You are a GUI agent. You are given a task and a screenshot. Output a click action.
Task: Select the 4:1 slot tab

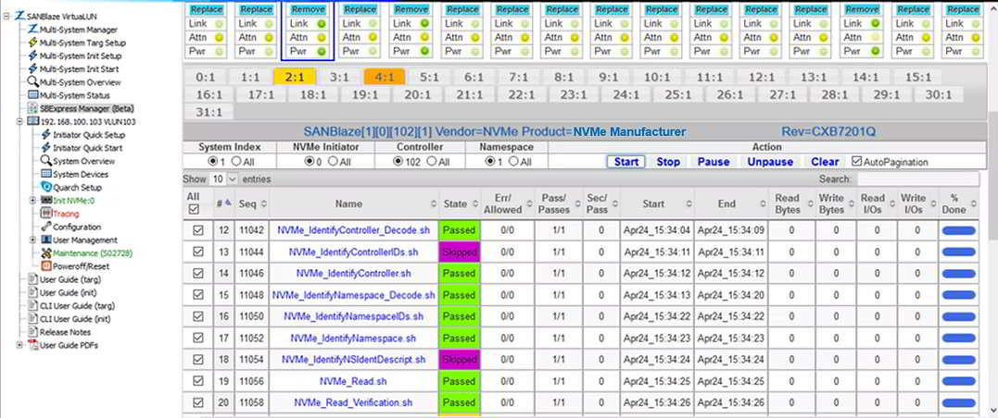(385, 78)
